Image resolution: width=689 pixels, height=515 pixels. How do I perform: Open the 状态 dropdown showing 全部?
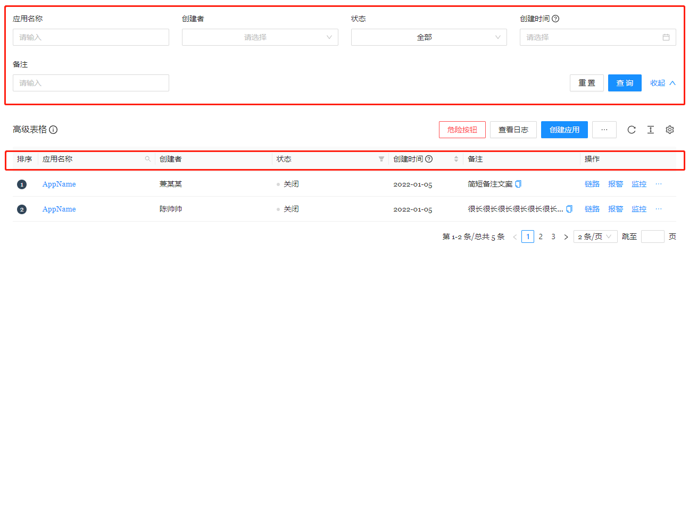[428, 37]
